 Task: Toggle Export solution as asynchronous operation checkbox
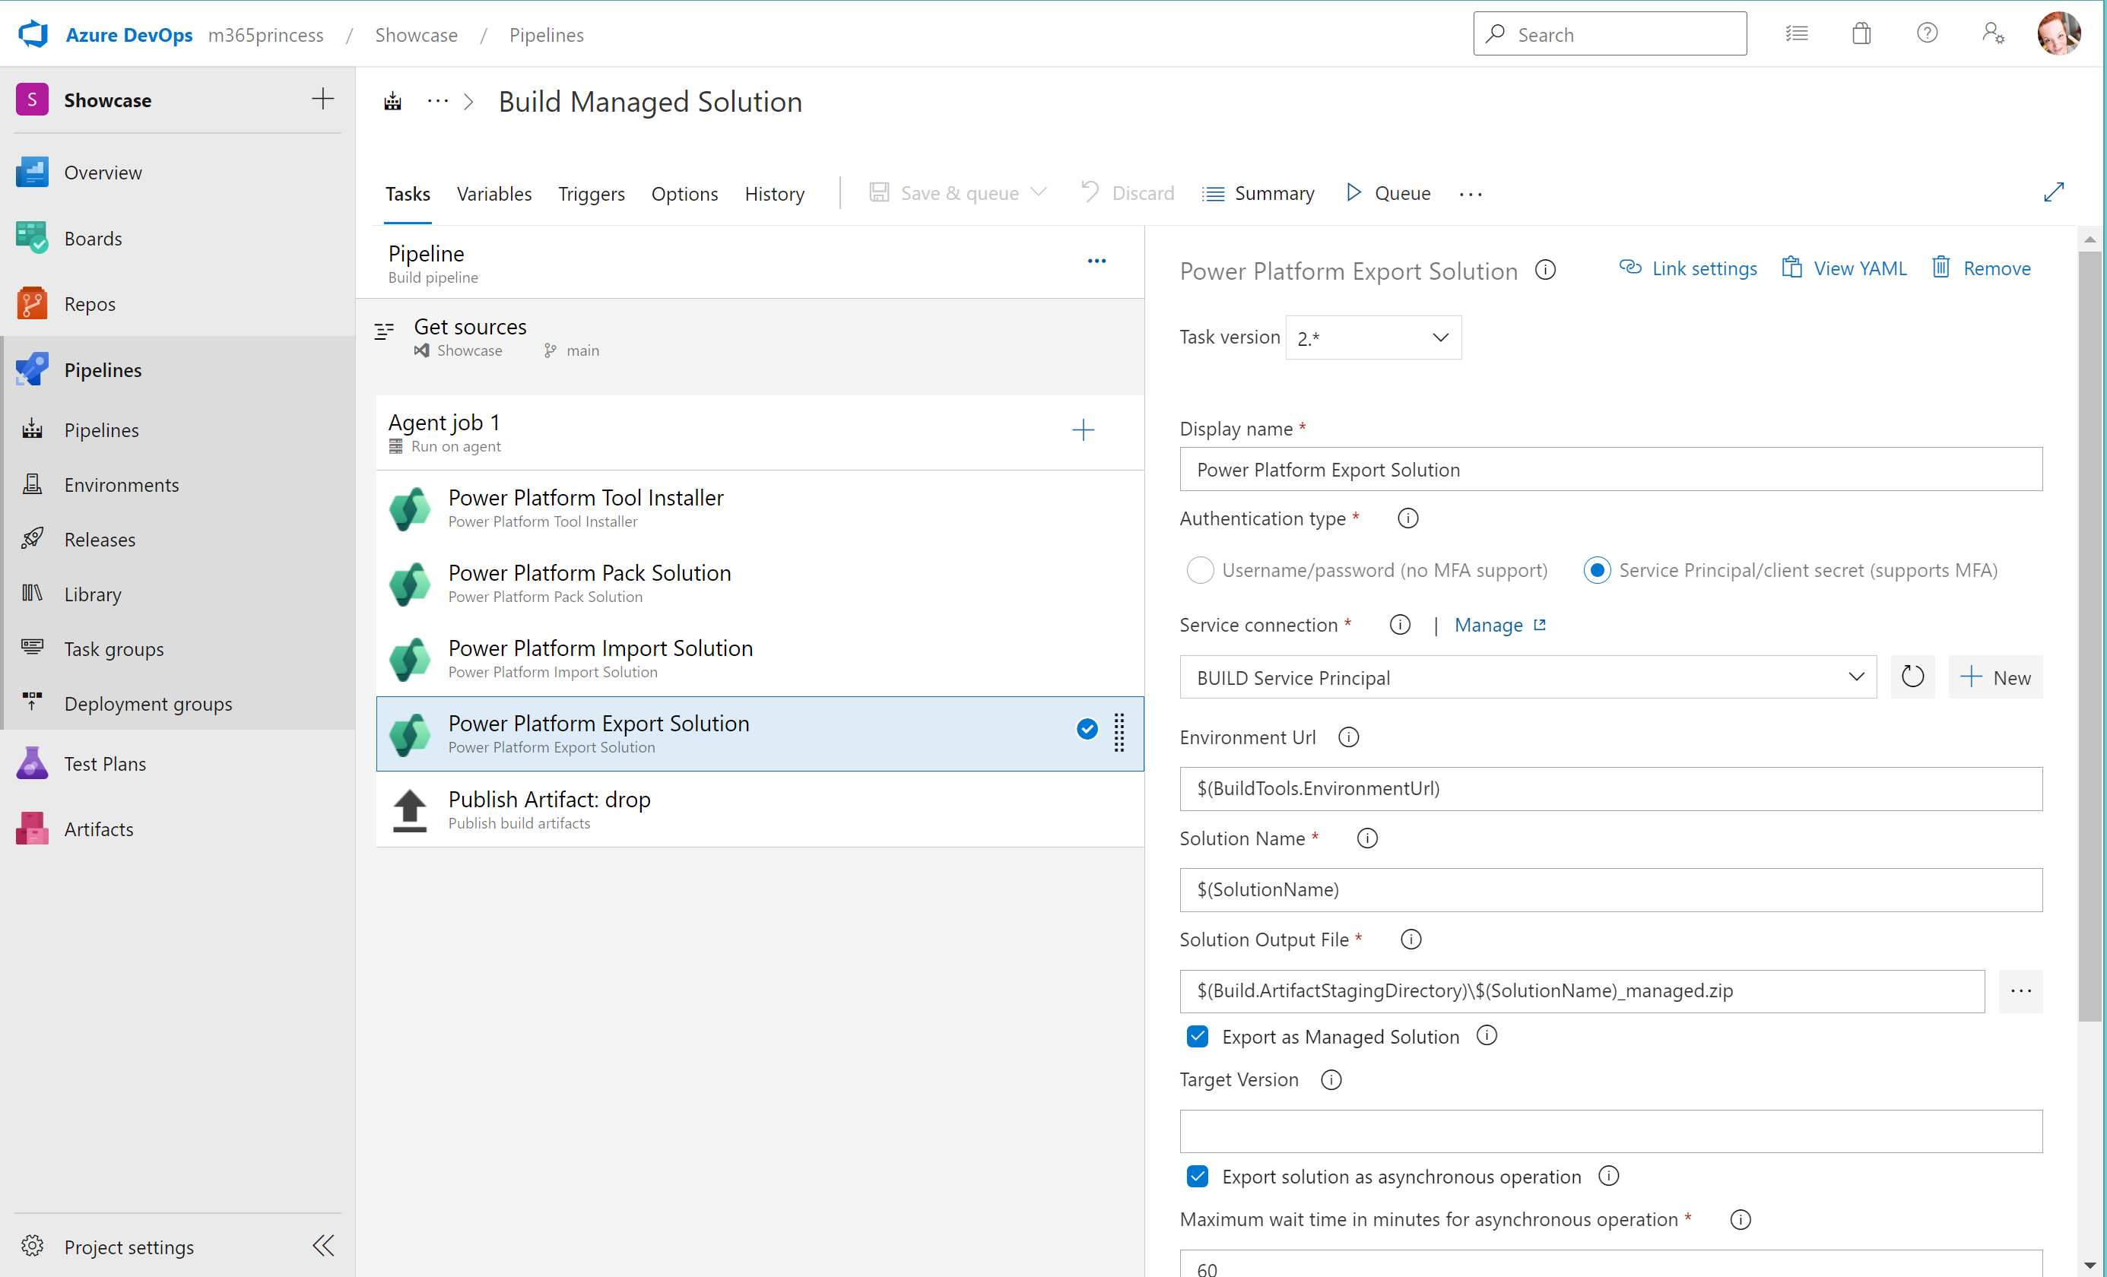pyautogui.click(x=1197, y=1177)
